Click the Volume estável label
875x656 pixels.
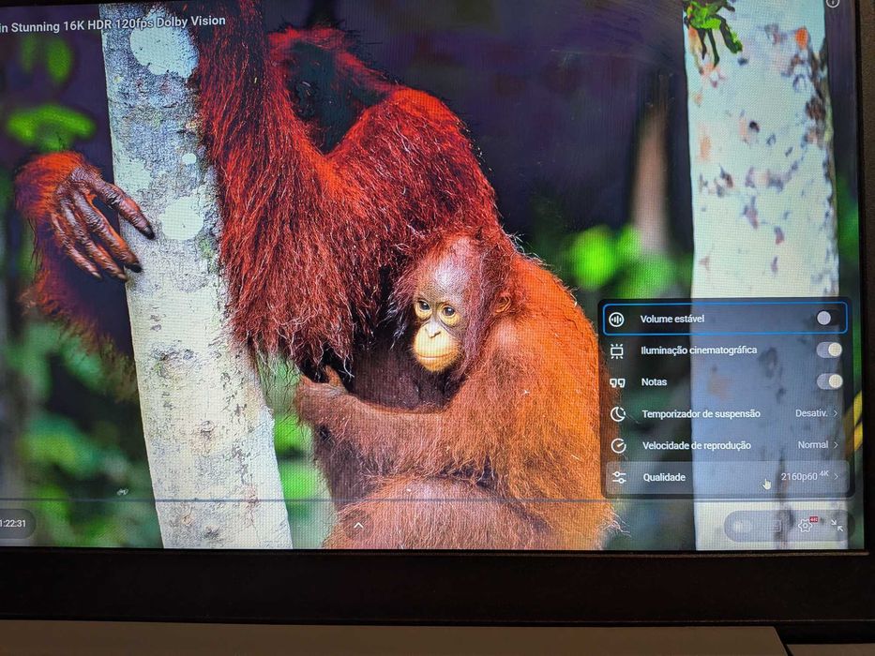[671, 319]
